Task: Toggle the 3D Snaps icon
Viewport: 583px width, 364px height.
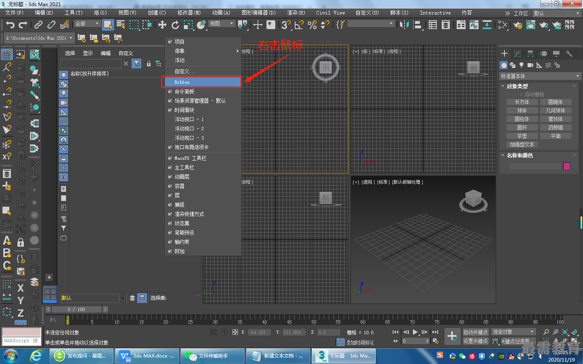Action: pos(286,25)
